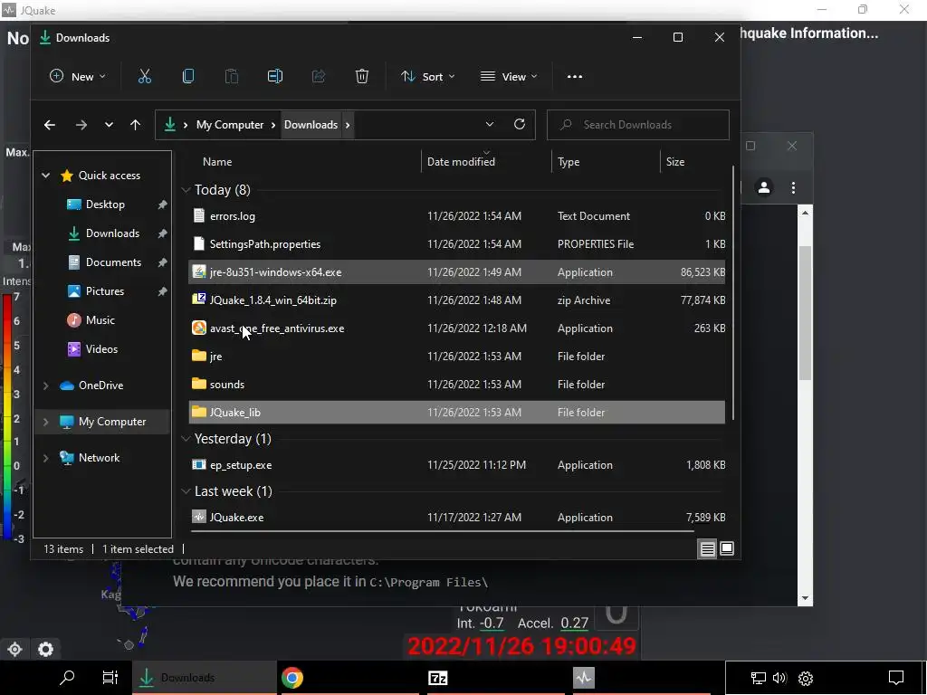The height and width of the screenshot is (695, 927).
Task: Select the errors.log file
Action: click(x=457, y=216)
